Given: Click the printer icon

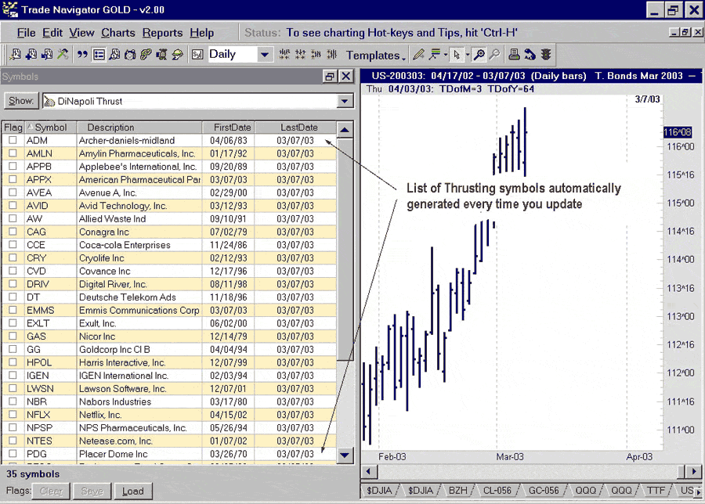Looking at the screenshot, I should click(515, 55).
